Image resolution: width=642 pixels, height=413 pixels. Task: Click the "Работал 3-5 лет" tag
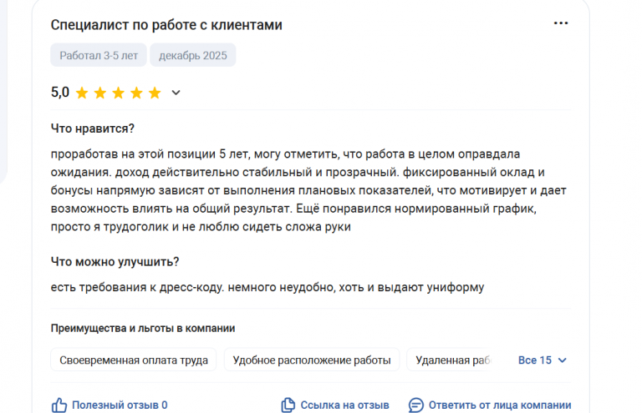(x=98, y=56)
